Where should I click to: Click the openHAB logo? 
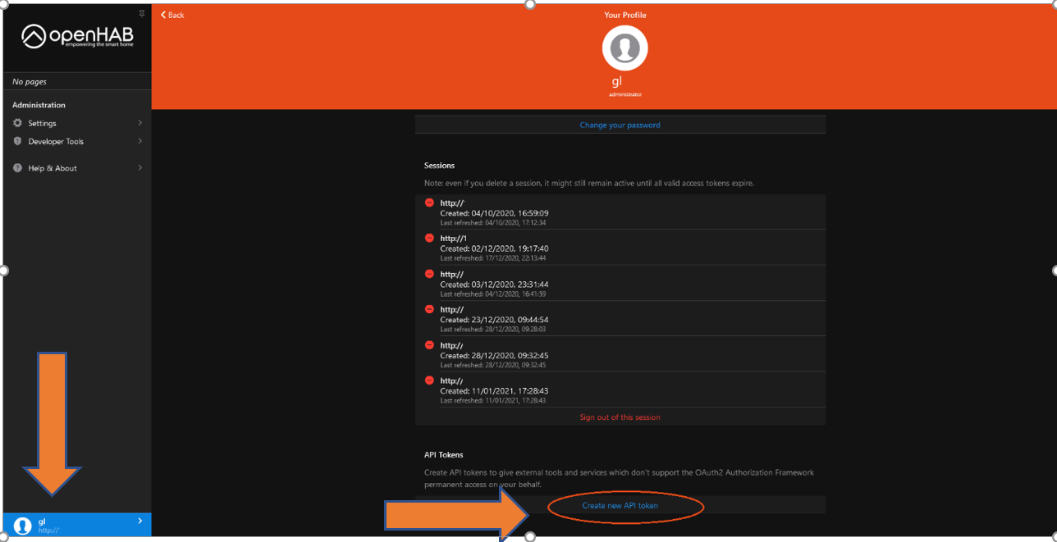point(77,36)
